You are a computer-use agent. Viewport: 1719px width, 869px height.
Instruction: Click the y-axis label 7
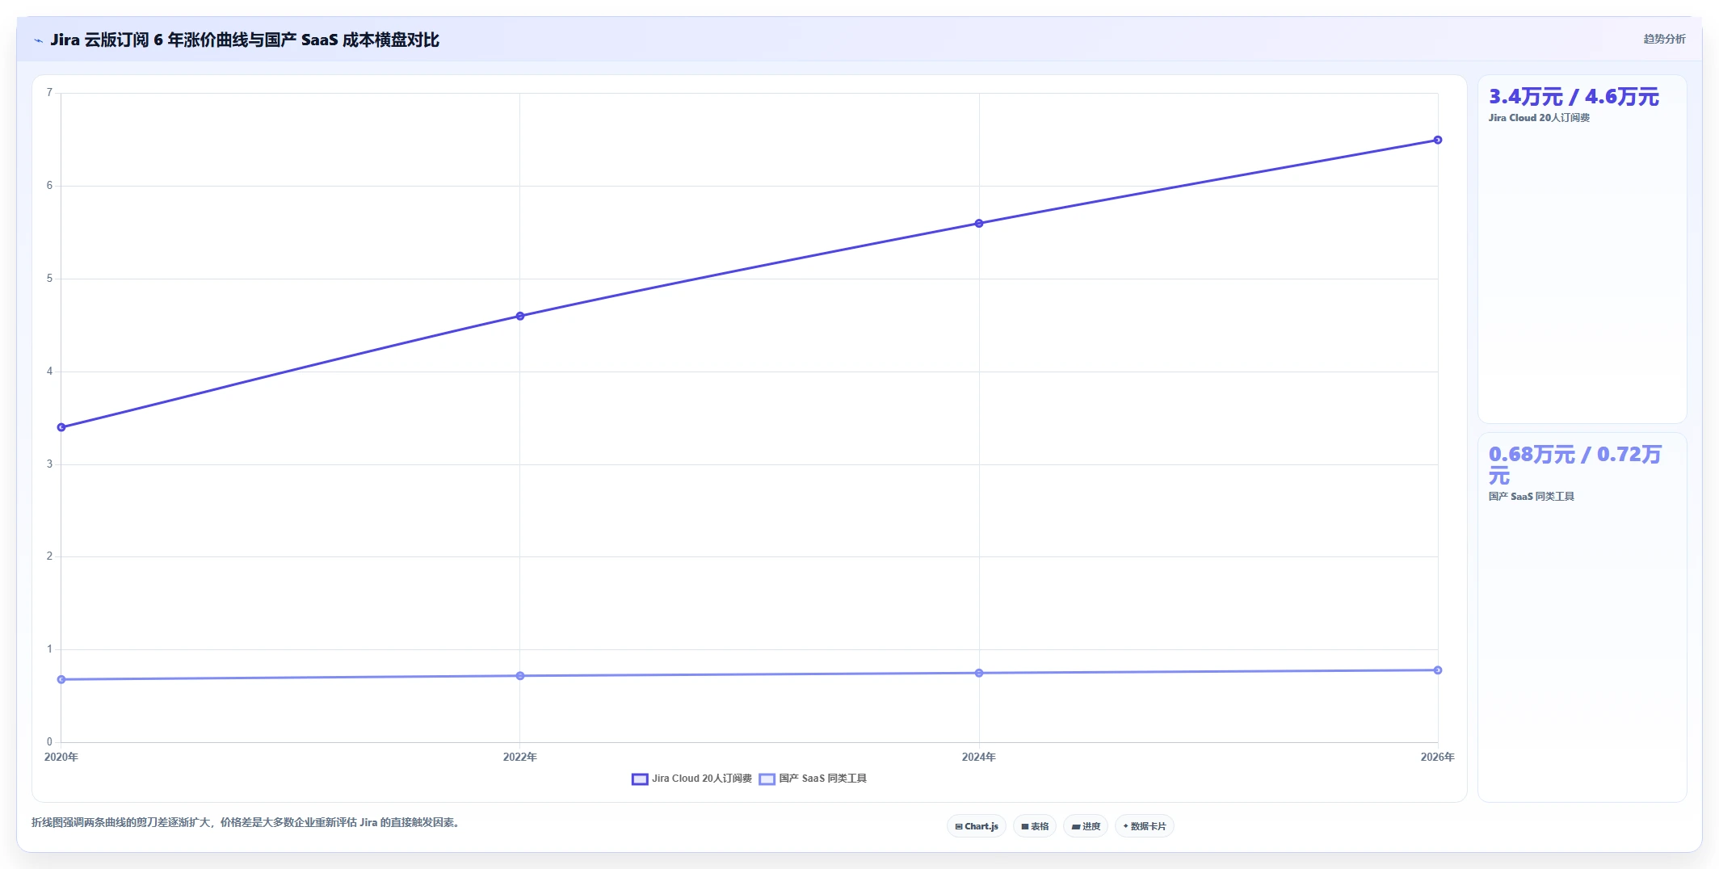(49, 93)
